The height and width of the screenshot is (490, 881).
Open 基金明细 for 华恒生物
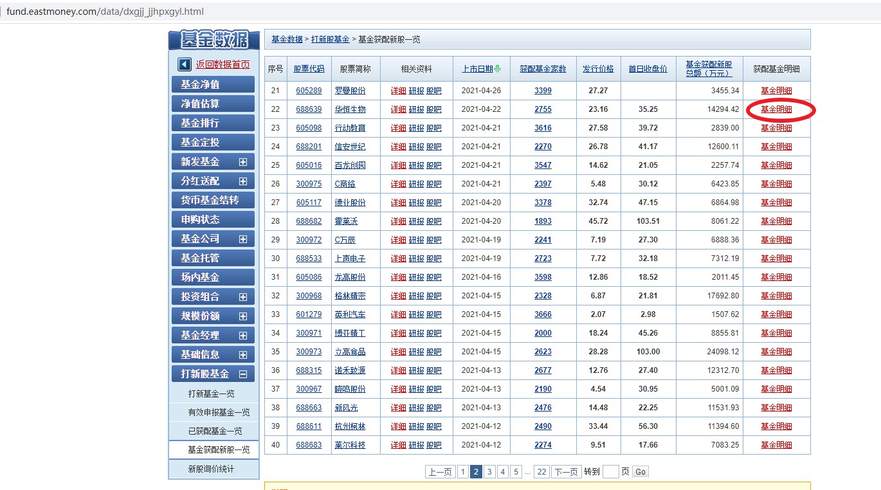(x=776, y=109)
